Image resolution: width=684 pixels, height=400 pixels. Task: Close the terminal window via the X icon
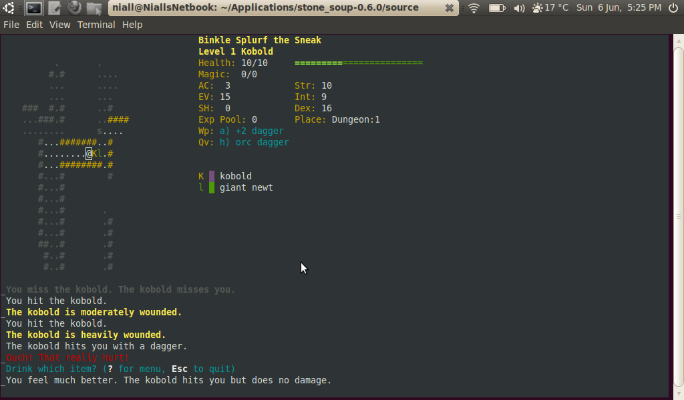[449, 8]
